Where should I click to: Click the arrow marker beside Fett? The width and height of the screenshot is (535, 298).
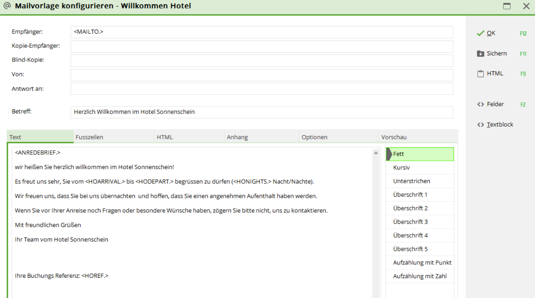389,154
